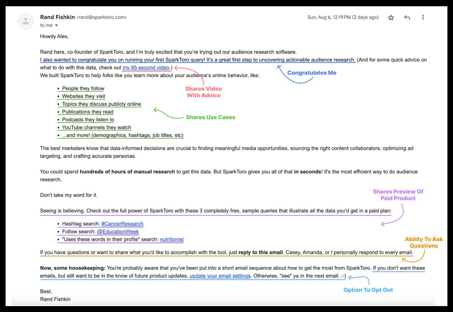453x312 pixels.
Task: Click the bold "hundreds of hours of manual research"
Action: click(x=127, y=172)
